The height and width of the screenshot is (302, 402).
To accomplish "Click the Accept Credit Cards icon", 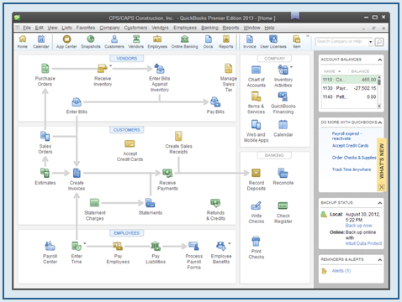I will click(x=130, y=143).
